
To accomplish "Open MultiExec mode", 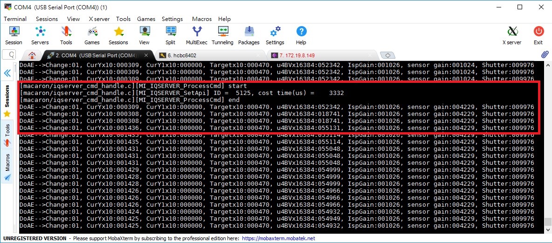I will tap(196, 35).
